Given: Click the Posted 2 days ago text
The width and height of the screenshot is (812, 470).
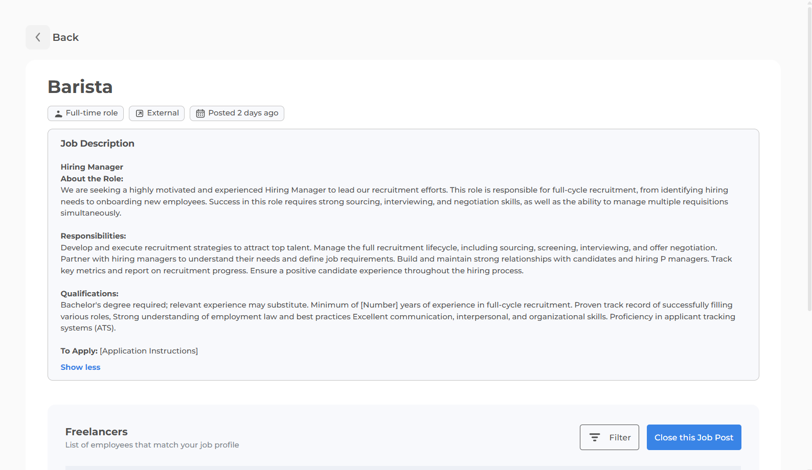Looking at the screenshot, I should 243,113.
